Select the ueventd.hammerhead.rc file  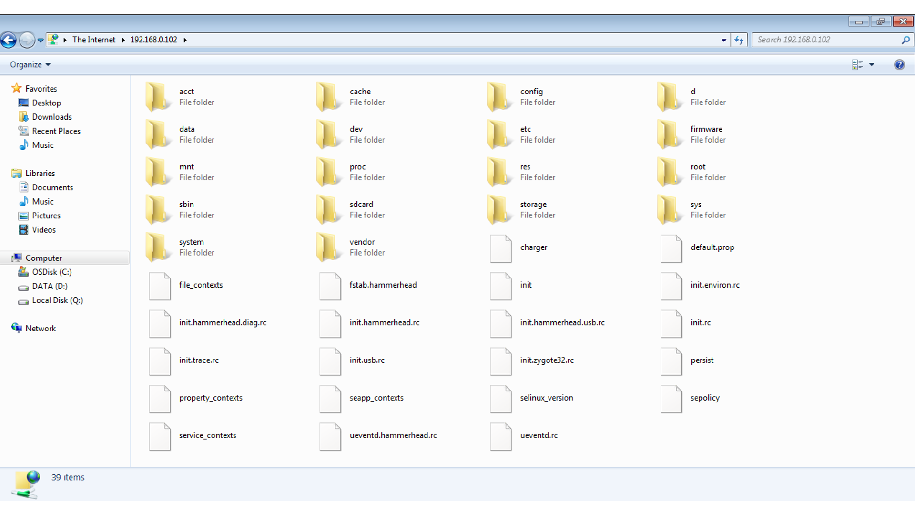pos(393,435)
